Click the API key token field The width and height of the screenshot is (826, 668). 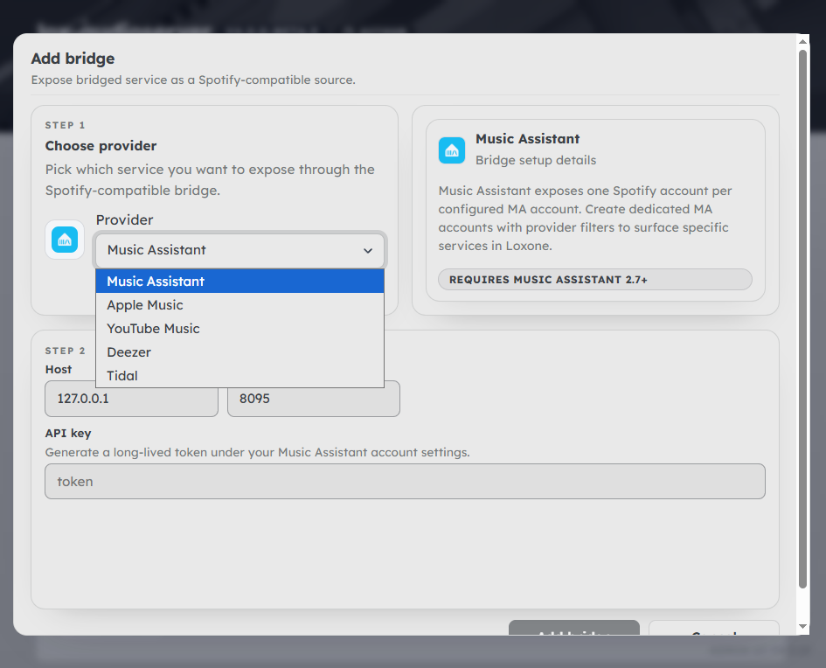click(405, 482)
